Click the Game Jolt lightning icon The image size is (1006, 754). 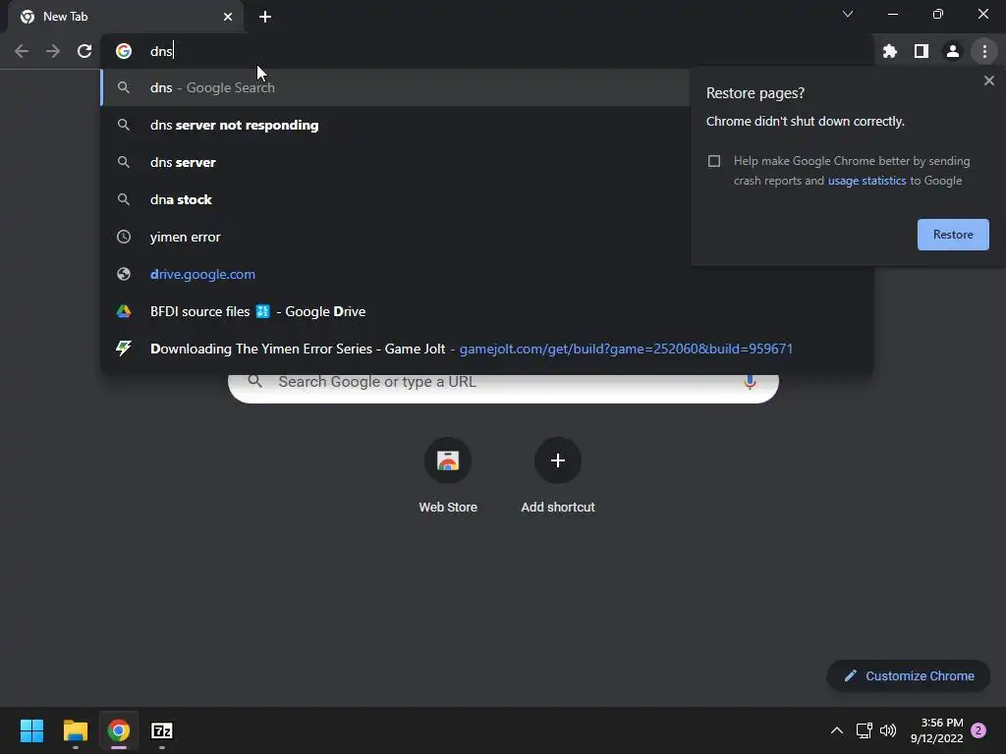[124, 349]
